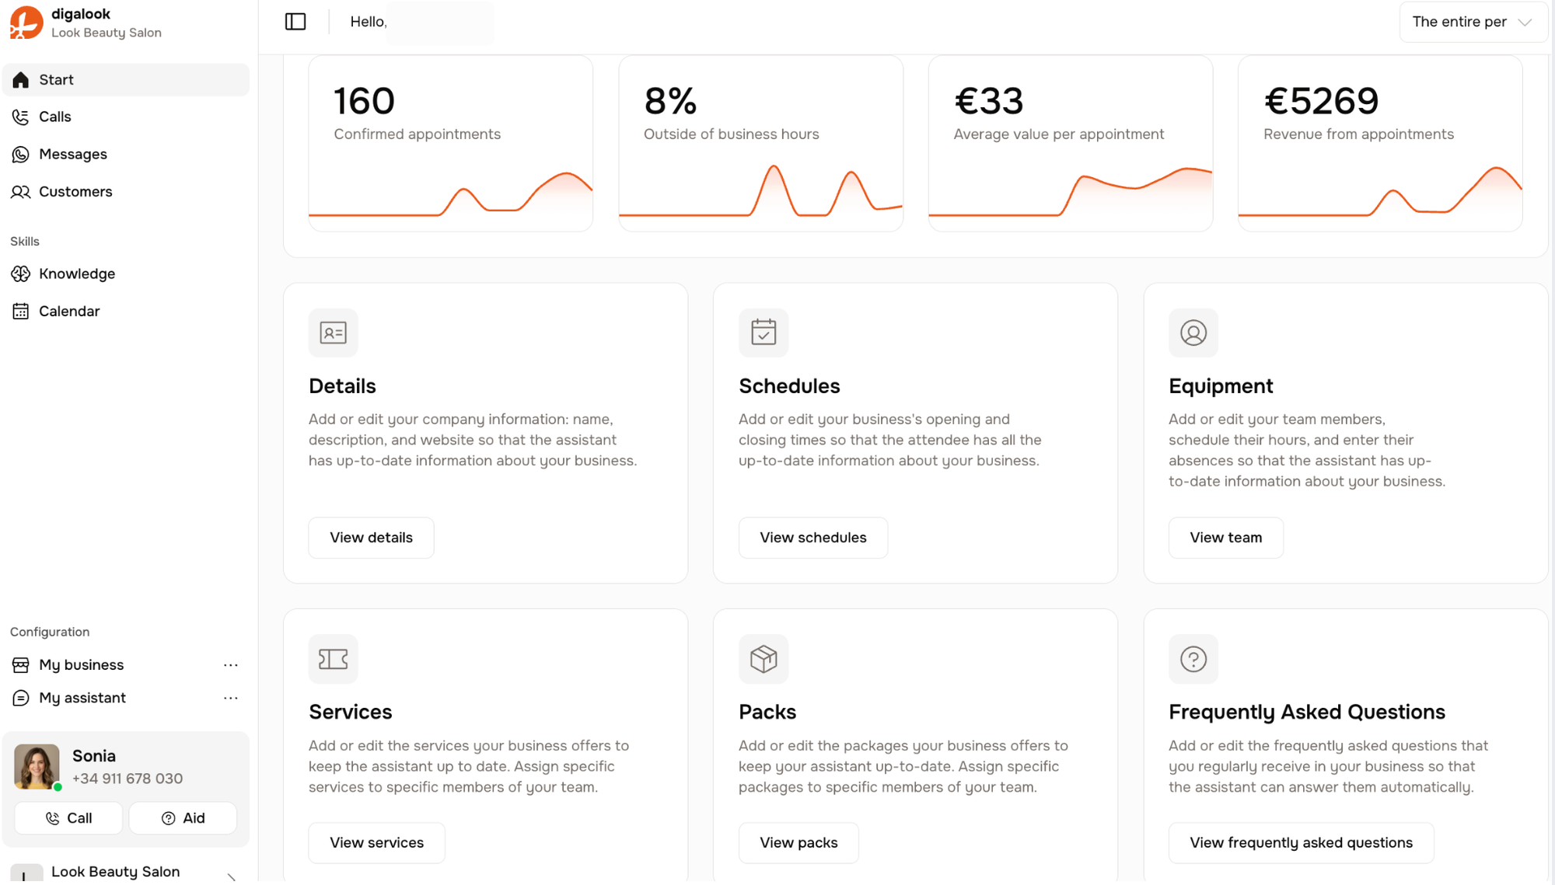The image size is (1555, 885).
Task: Click the Home icon on Start item
Action: coord(20,79)
